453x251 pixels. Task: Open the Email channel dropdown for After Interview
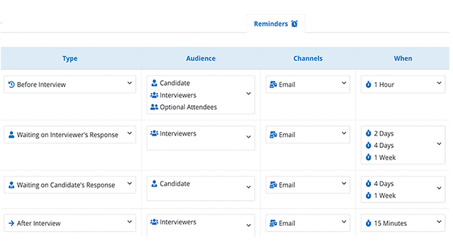(x=308, y=223)
